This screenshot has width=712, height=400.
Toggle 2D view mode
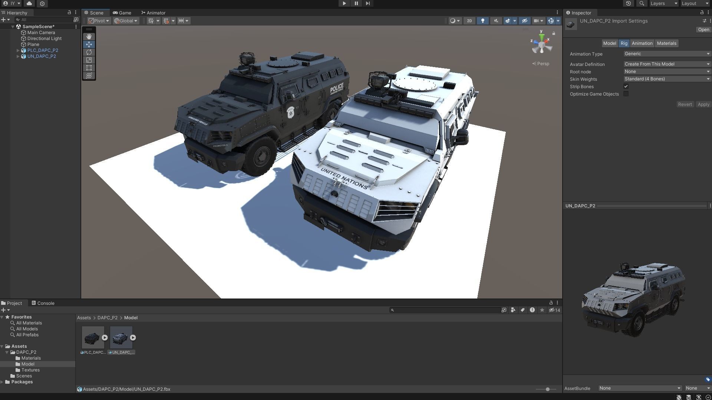click(x=469, y=21)
